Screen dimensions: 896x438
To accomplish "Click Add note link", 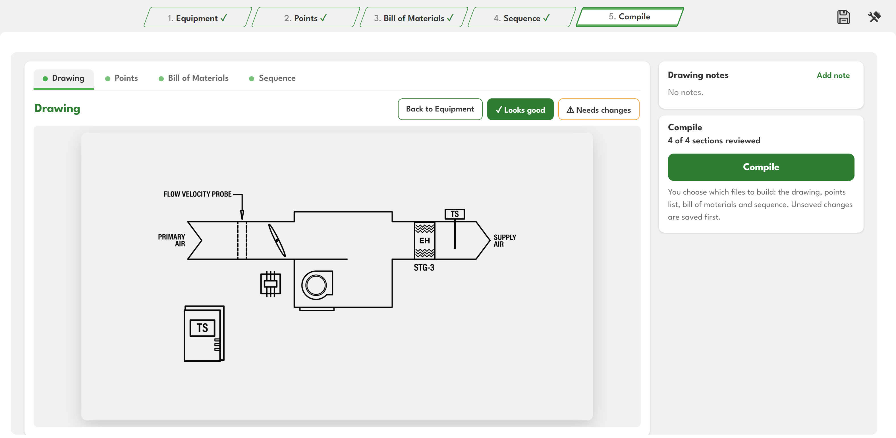I will pos(833,75).
